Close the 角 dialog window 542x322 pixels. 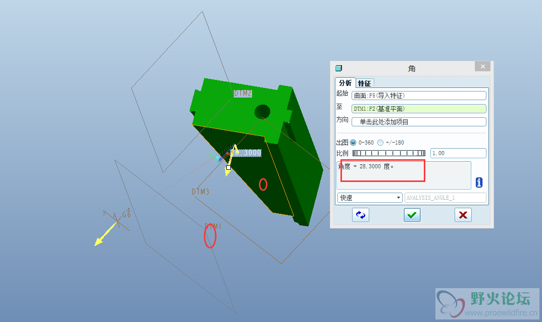click(482, 66)
